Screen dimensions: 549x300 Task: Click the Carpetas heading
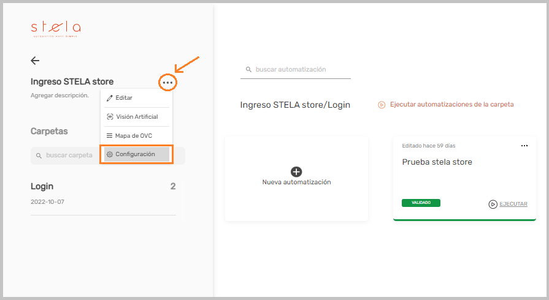pos(49,131)
